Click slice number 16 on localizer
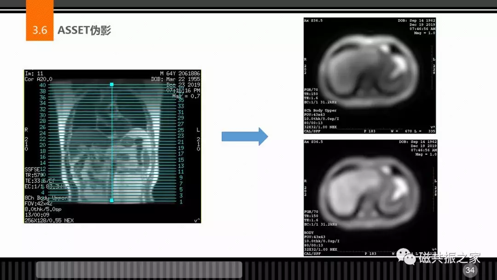Viewport: 497px width, 280px height. pos(42,157)
